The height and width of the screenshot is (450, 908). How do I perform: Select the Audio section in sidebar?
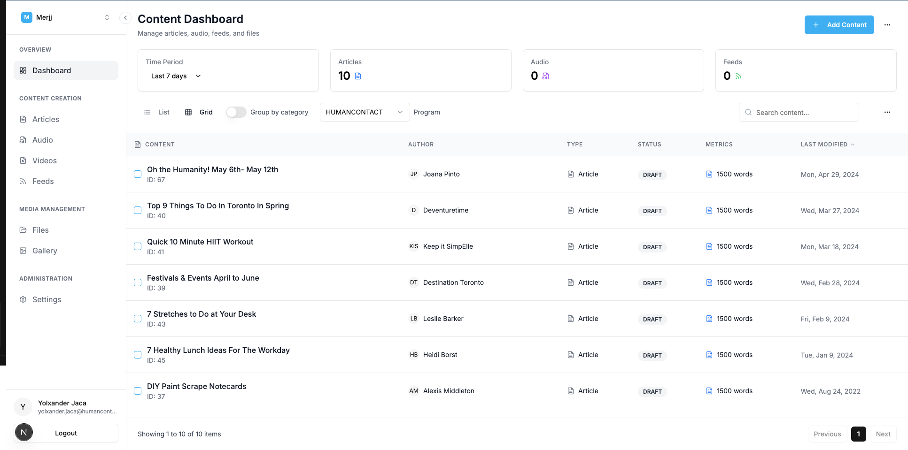pyautogui.click(x=42, y=140)
